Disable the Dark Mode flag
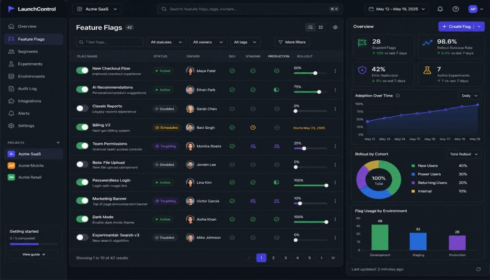 82,219
